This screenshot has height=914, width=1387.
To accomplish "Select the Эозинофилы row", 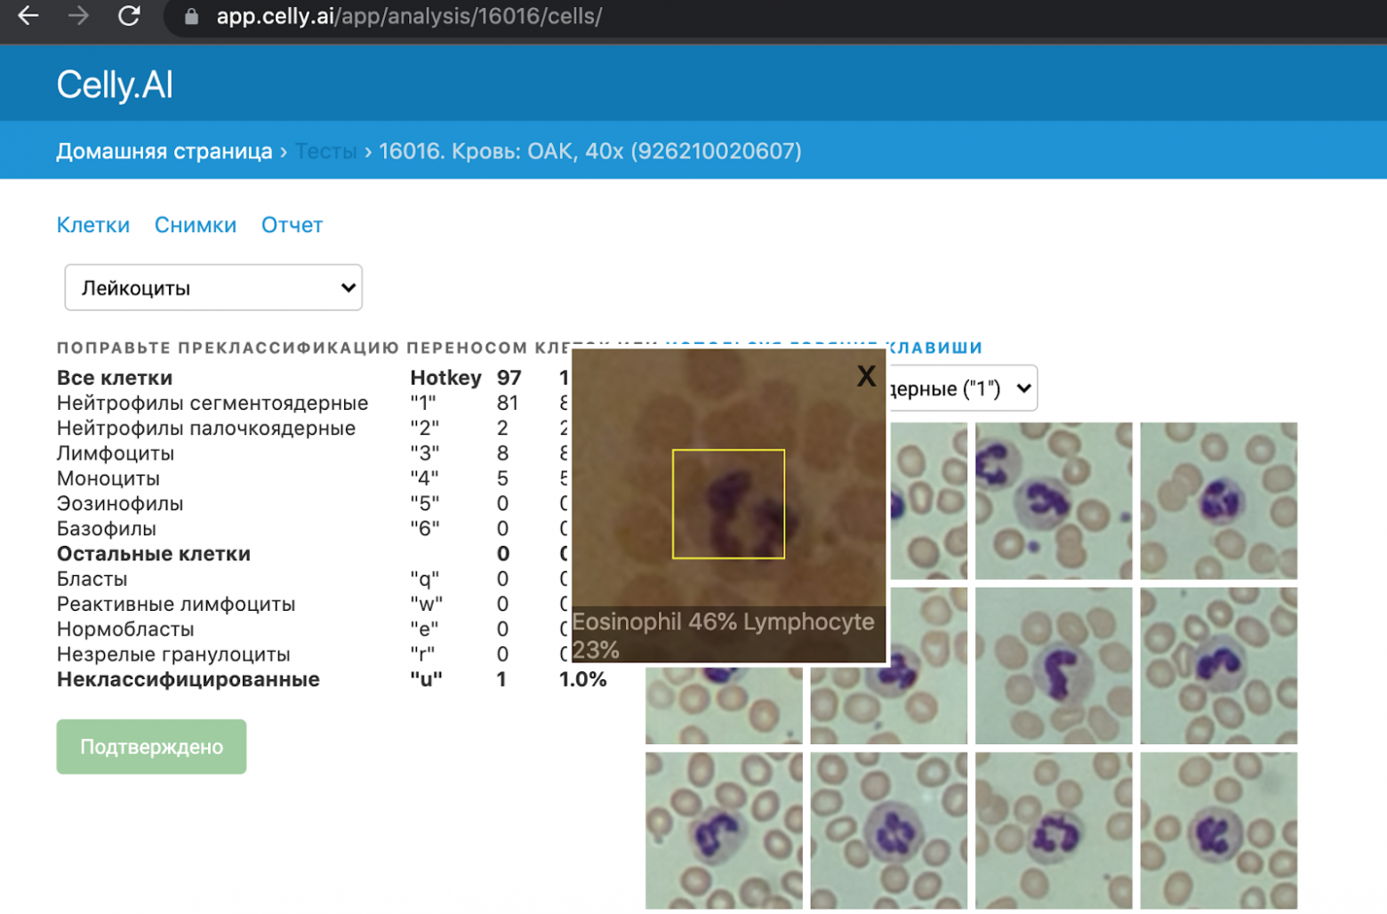I will point(120,503).
